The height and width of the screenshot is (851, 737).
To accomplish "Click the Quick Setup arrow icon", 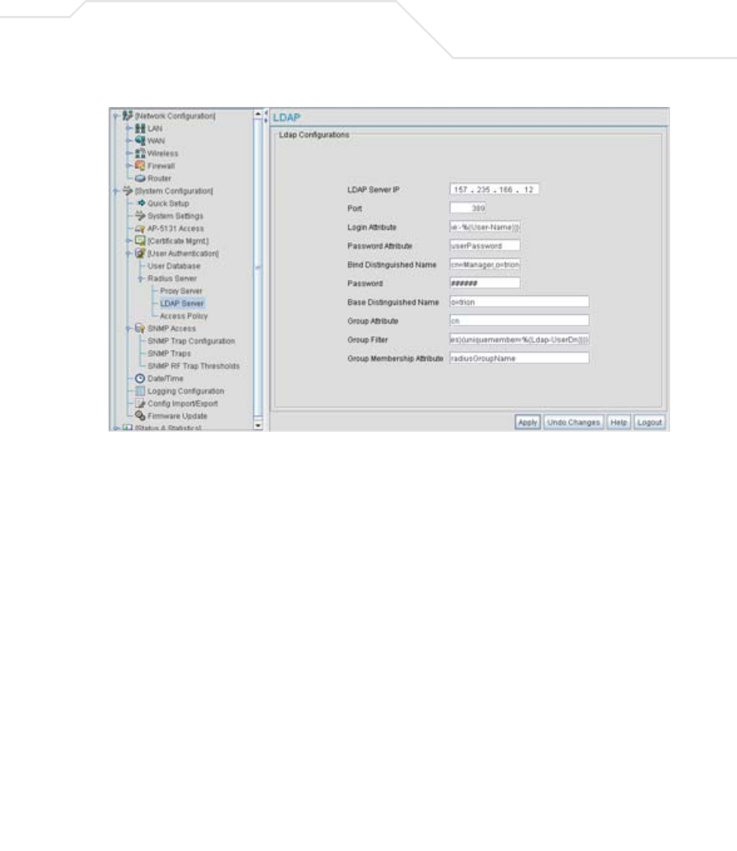I will (x=141, y=203).
